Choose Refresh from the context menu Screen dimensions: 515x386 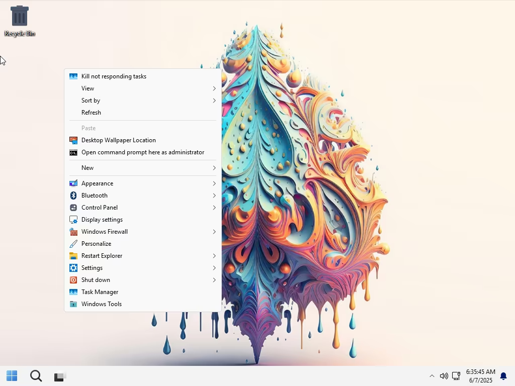91,112
